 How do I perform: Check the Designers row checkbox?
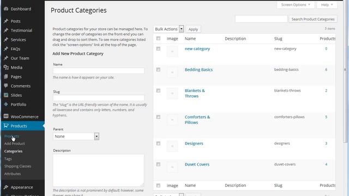pos(158,143)
